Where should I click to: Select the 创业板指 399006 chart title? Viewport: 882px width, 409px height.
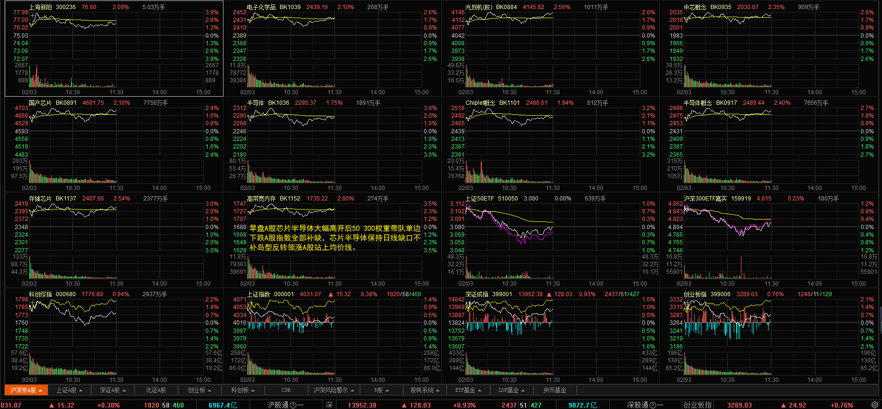click(x=707, y=294)
